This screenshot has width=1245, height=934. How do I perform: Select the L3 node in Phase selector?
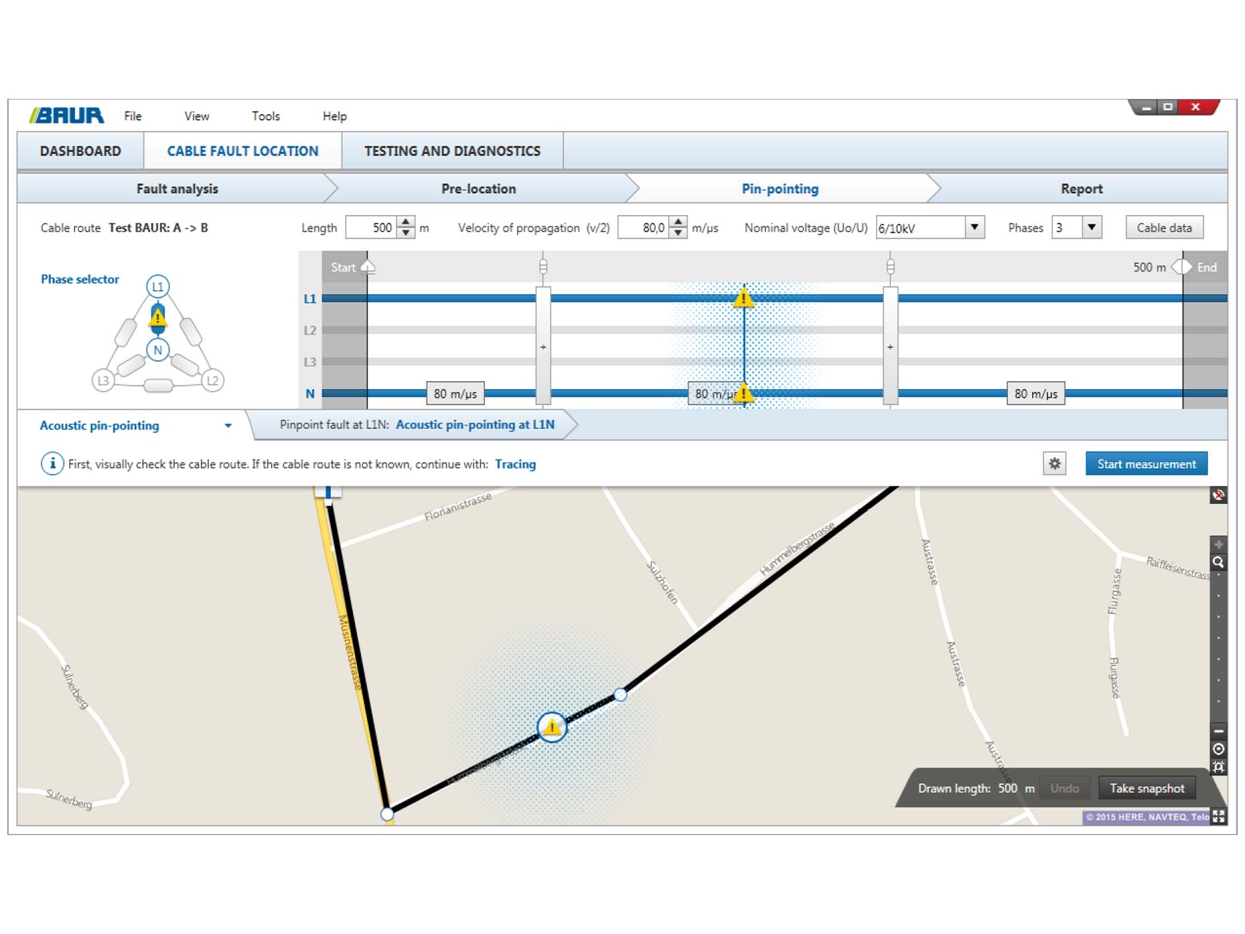(x=103, y=381)
